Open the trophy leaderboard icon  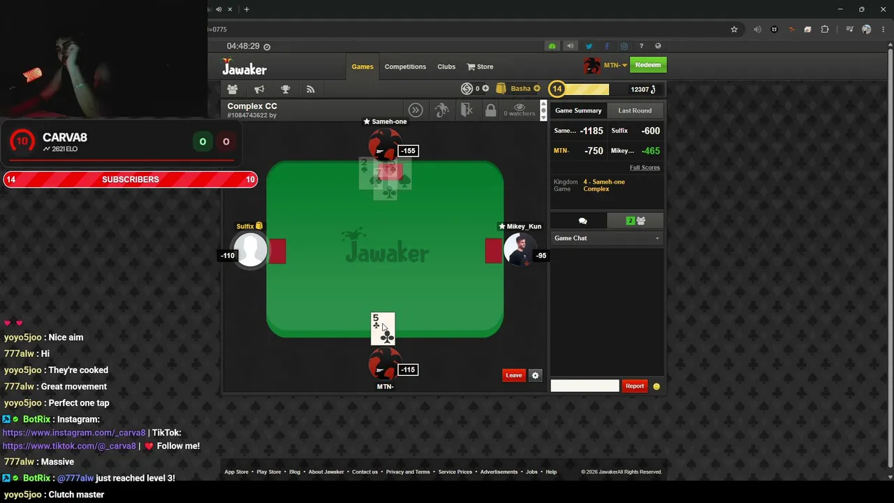285,89
